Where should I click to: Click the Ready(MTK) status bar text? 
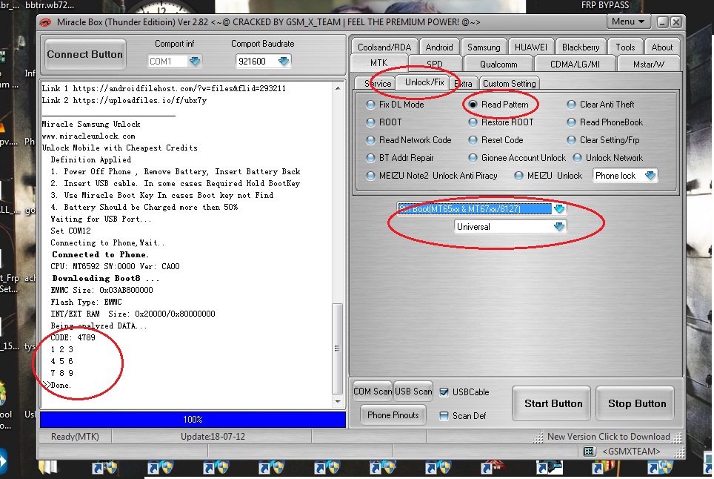tap(75, 437)
